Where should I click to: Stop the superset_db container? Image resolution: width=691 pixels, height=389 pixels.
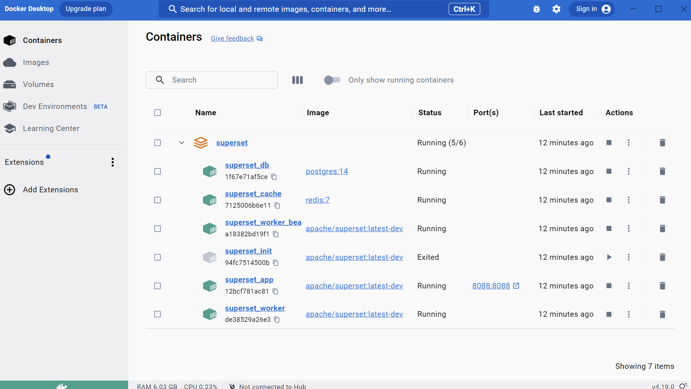609,171
